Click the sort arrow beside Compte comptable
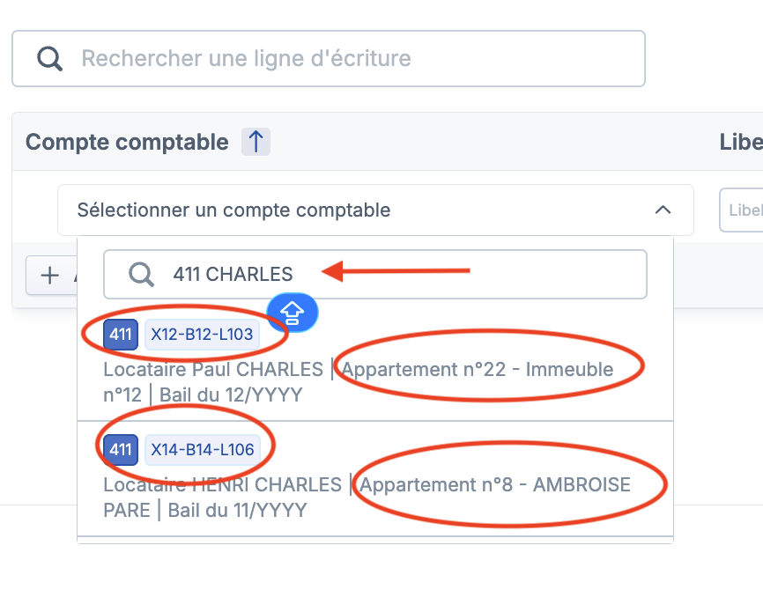 (x=256, y=142)
